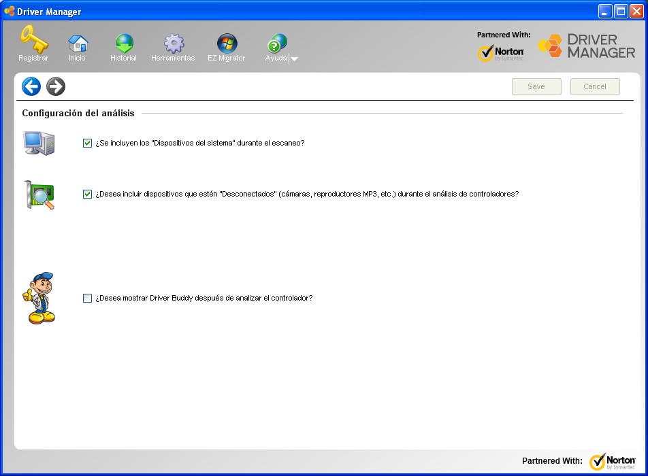Click the Save button

[536, 86]
